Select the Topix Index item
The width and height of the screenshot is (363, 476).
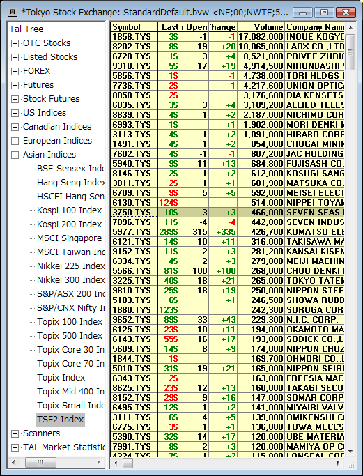pyautogui.click(x=61, y=378)
